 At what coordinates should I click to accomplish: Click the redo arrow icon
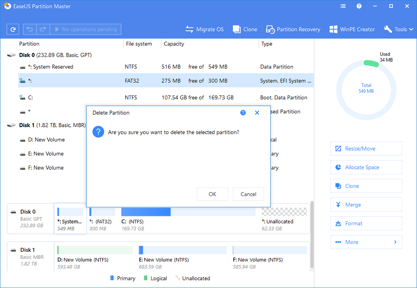coord(43,29)
